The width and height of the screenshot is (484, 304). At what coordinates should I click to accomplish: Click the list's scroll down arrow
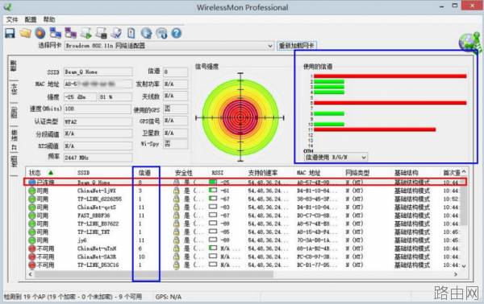click(464, 266)
